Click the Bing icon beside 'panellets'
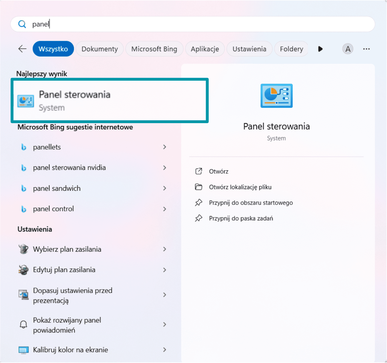The width and height of the screenshot is (387, 363). click(24, 147)
